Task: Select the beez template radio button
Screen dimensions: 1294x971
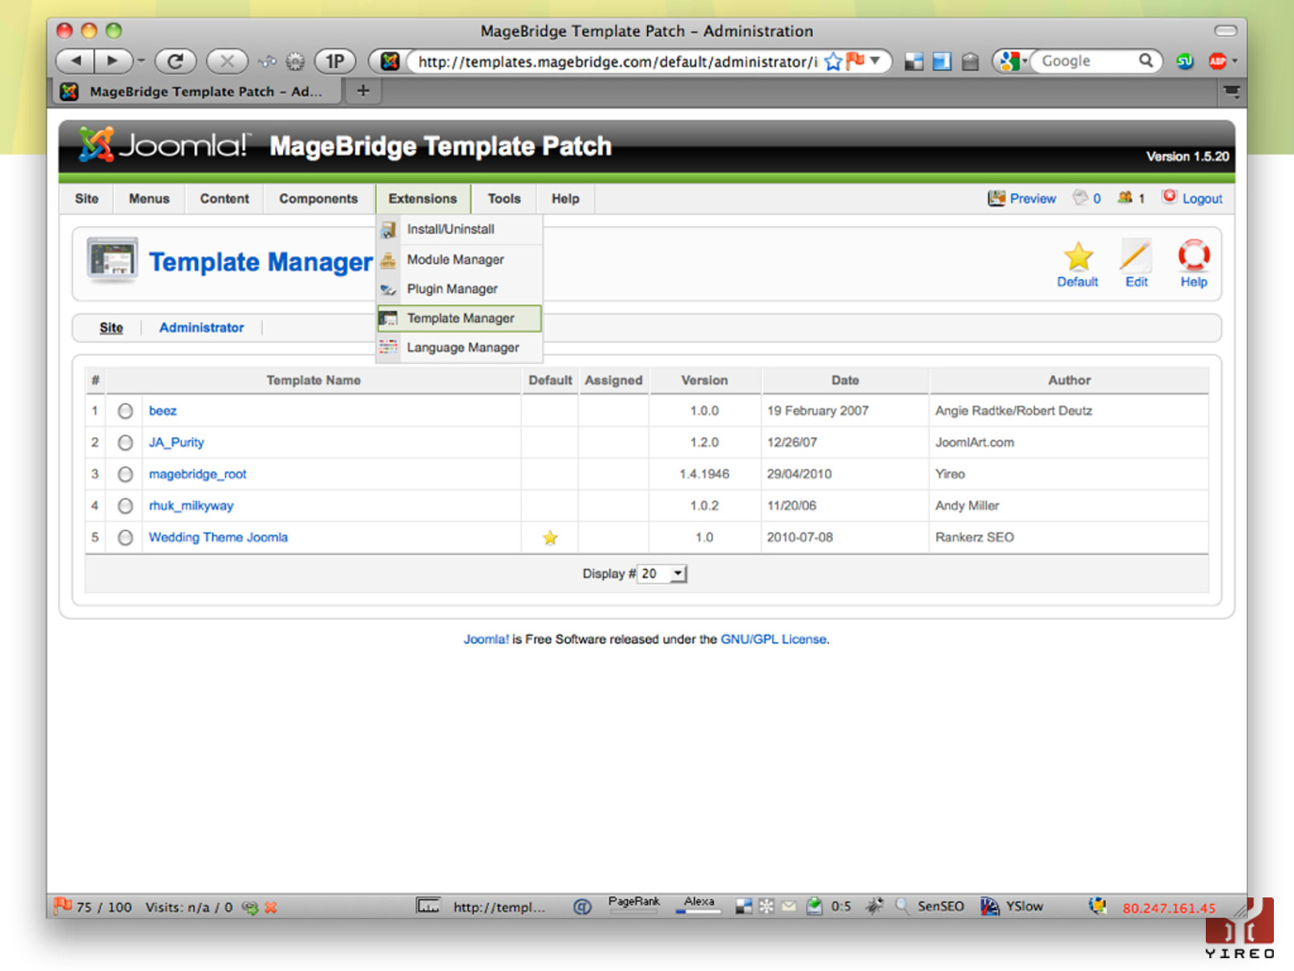Action: (x=125, y=411)
